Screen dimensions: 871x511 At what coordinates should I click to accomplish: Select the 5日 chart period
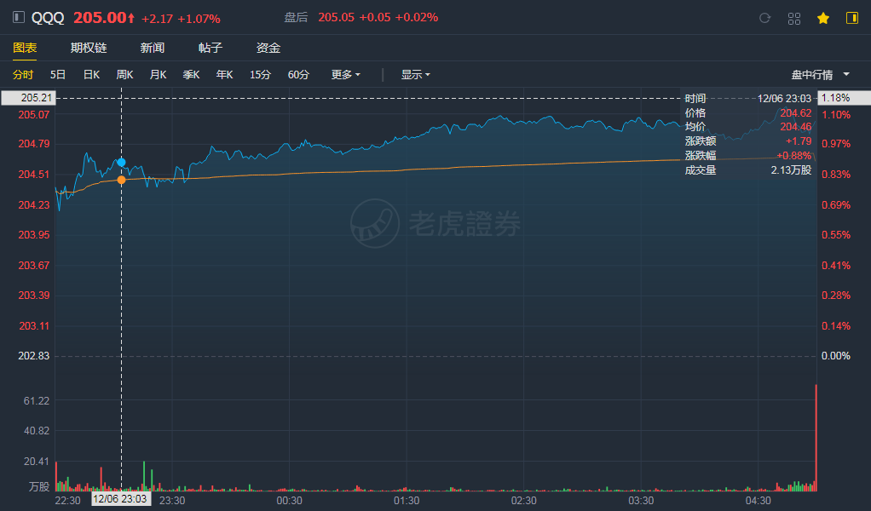tap(58, 75)
